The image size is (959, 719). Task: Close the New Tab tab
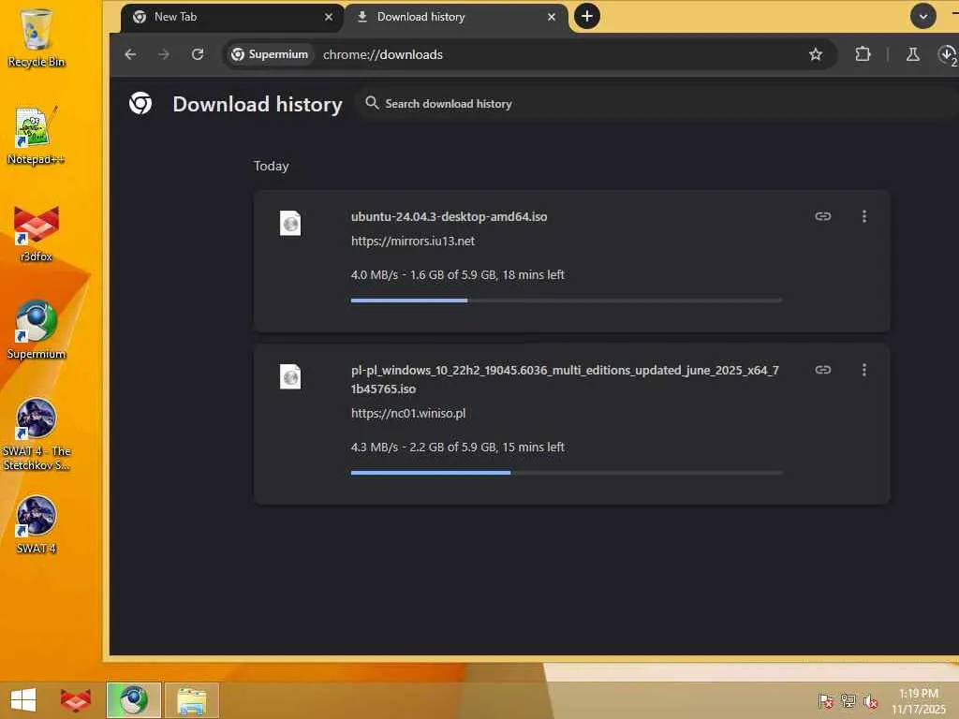329,17
